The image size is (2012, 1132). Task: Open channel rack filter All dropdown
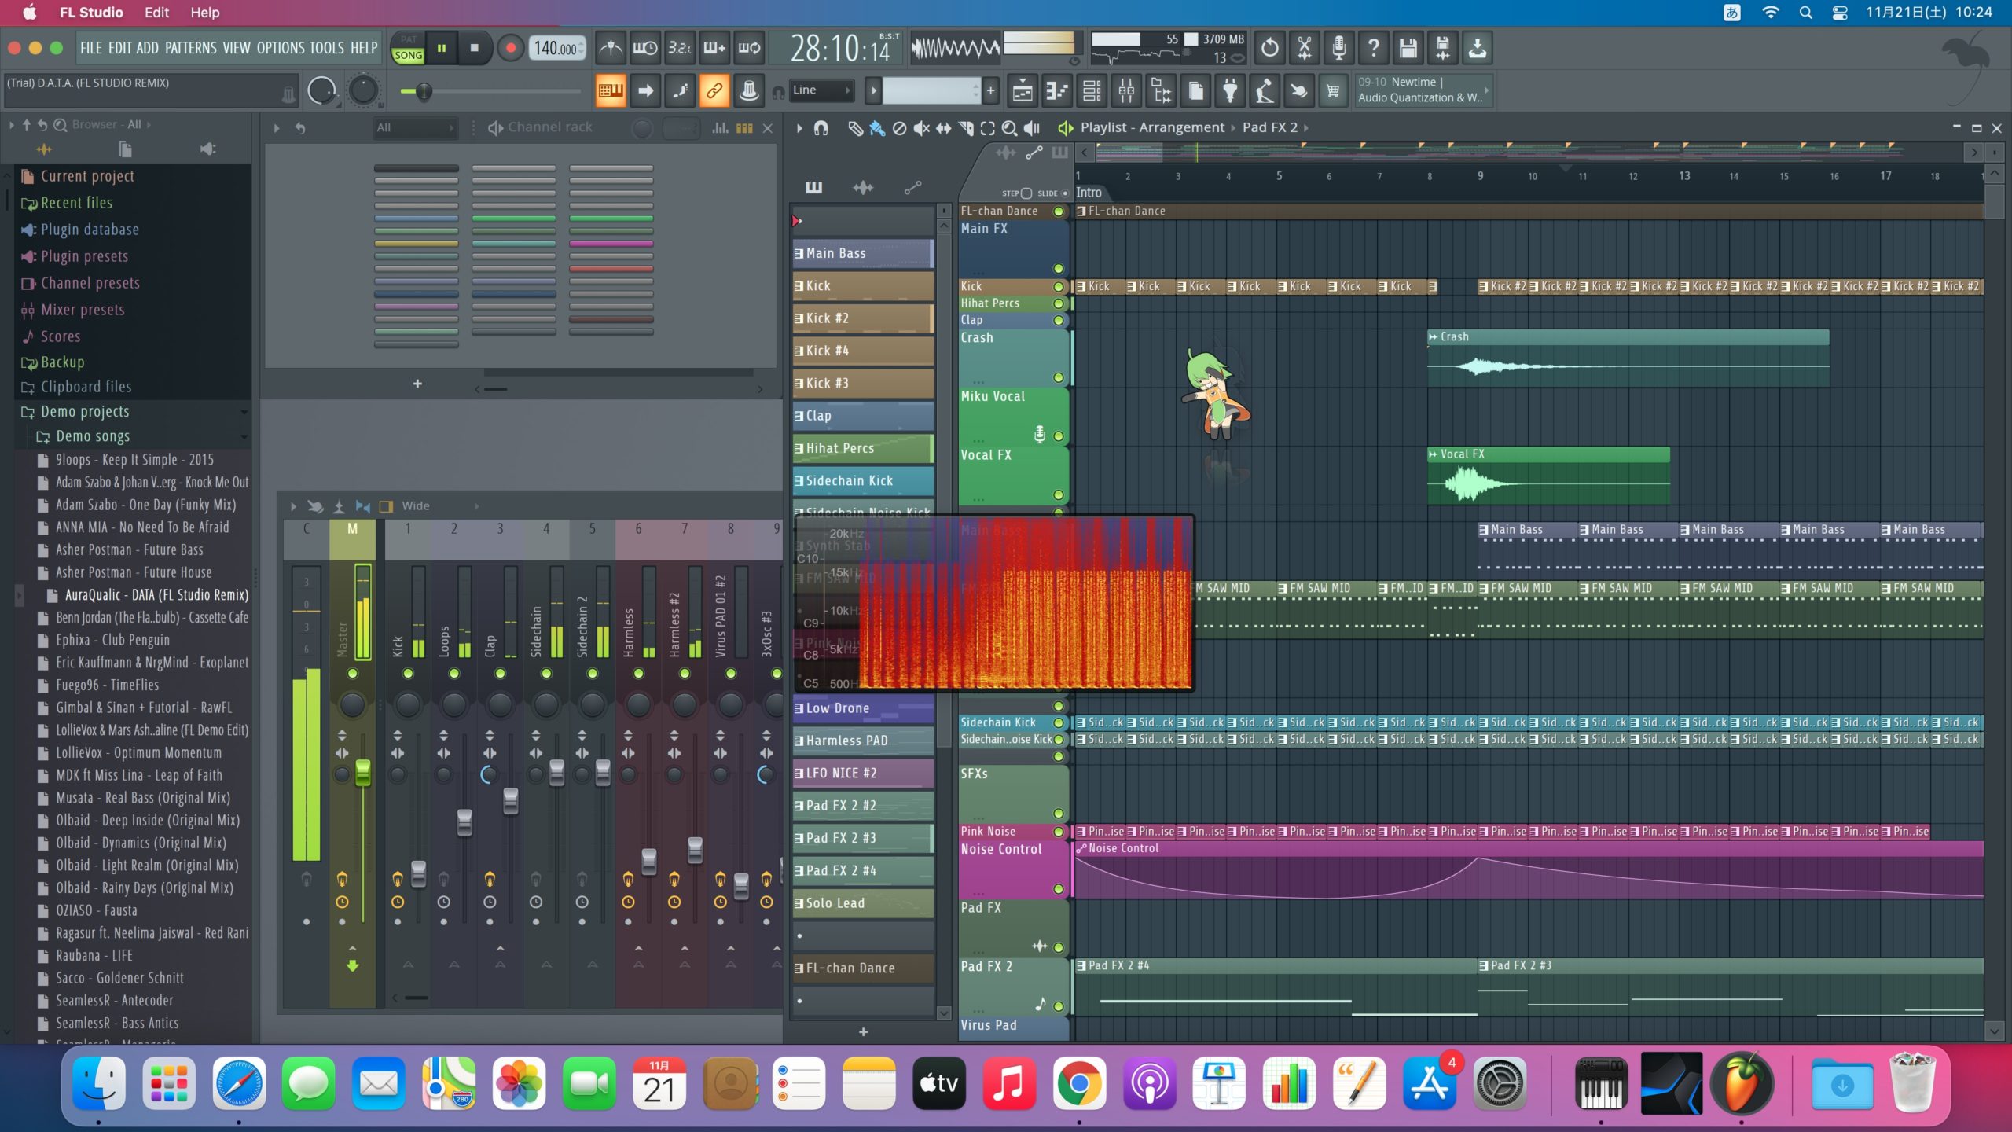(416, 128)
